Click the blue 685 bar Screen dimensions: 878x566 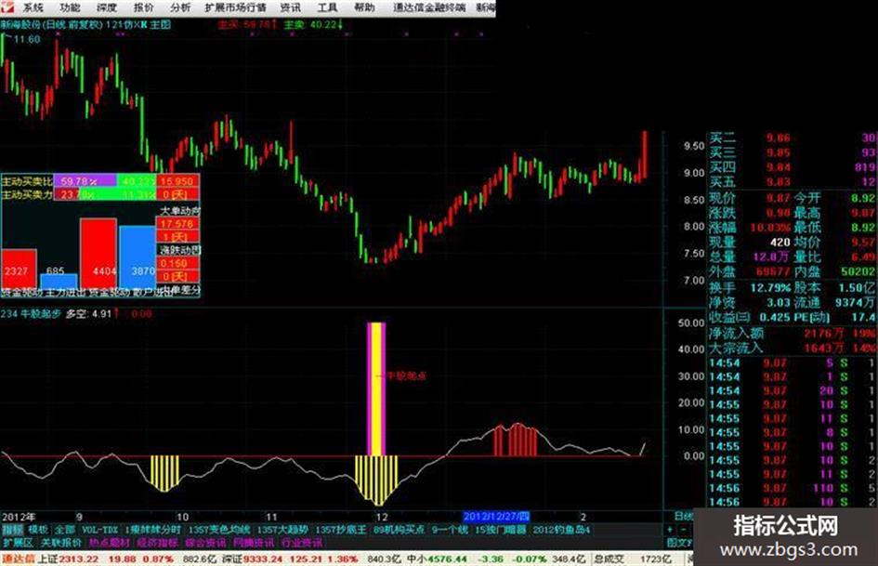[x=59, y=280]
